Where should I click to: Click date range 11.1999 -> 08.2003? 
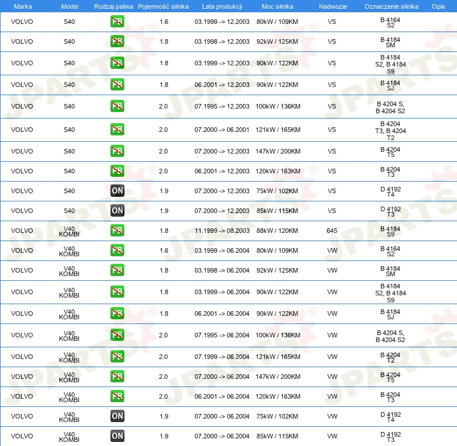[222, 231]
